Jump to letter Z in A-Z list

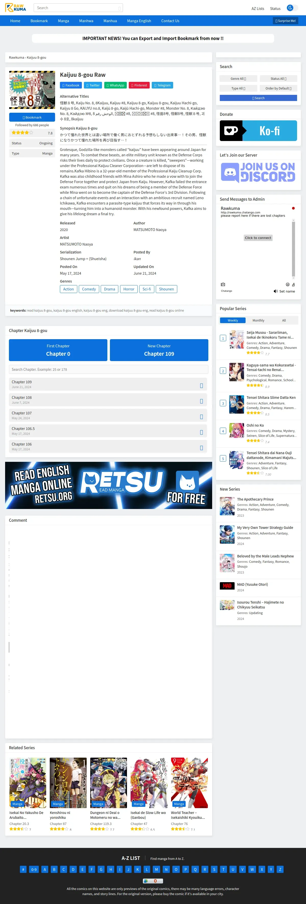pos(280,869)
